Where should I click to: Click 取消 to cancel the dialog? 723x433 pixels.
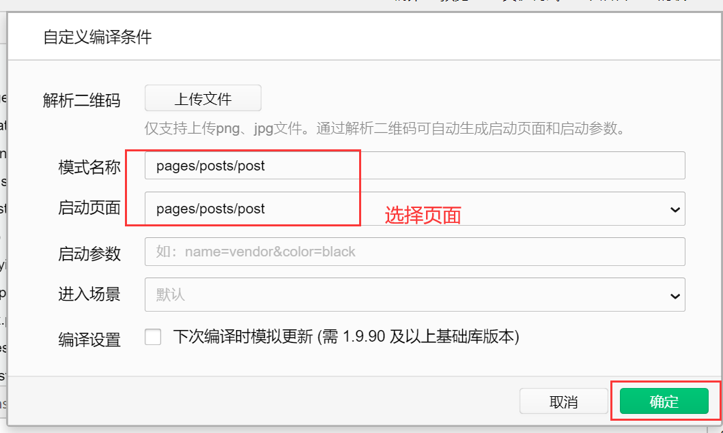point(565,401)
